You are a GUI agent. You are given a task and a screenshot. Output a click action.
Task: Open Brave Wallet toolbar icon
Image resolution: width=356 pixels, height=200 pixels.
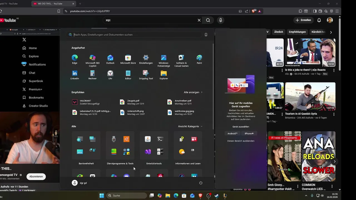[x=320, y=11]
